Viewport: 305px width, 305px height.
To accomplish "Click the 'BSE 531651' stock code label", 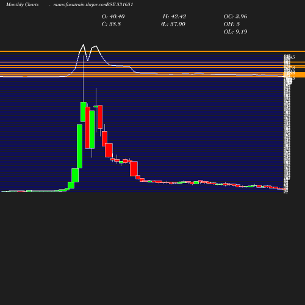I will pos(120,5).
